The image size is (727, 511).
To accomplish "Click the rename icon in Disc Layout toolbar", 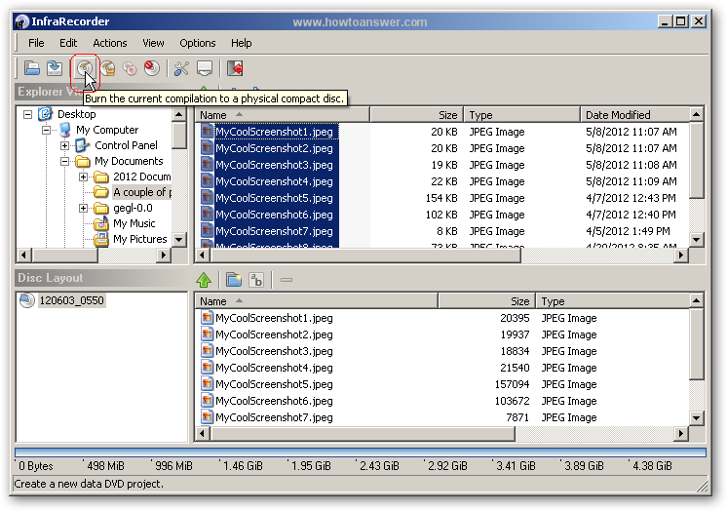I will coord(256,280).
